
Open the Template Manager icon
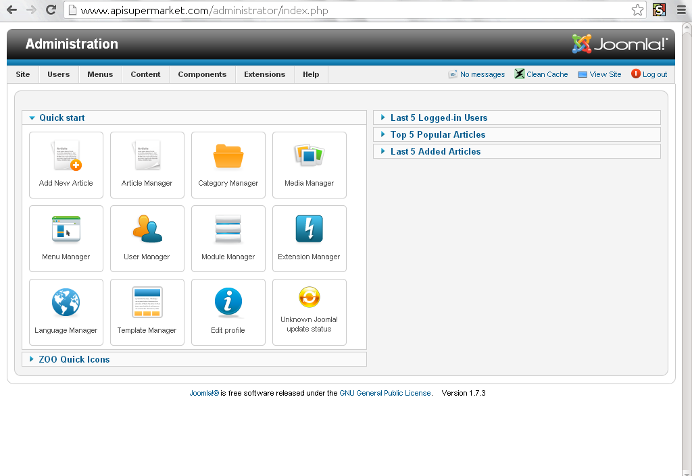pos(147,302)
